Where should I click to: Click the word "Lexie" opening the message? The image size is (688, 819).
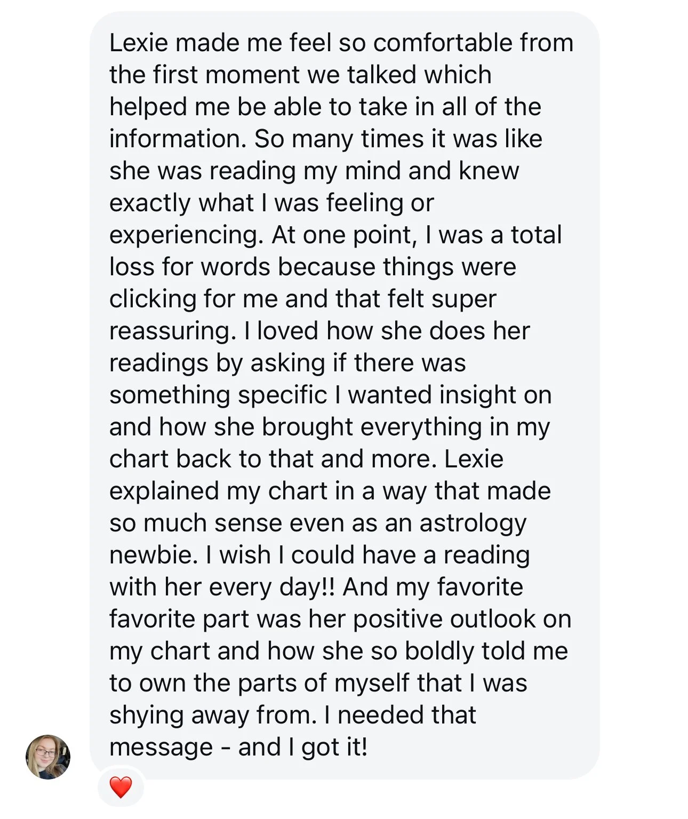click(x=139, y=43)
